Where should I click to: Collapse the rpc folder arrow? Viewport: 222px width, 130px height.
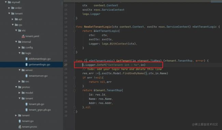coord(13,25)
